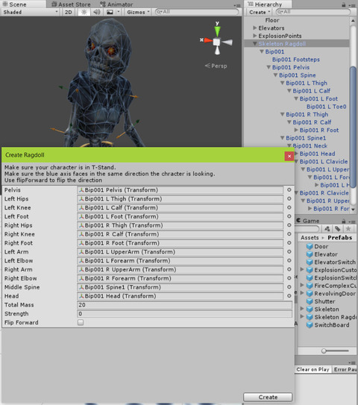Click the Hierarchy panel lock icon
Image resolution: width=358 pixels, height=405 pixels.
(x=344, y=4)
